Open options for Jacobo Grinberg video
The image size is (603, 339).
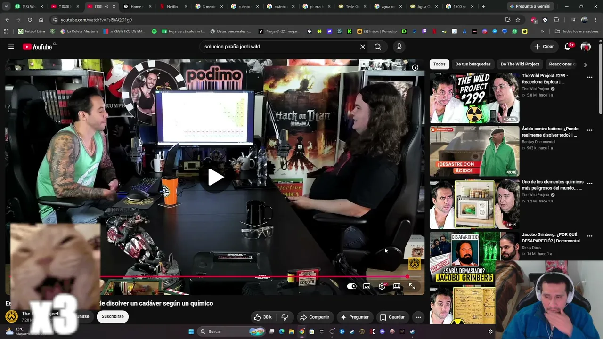pos(590,236)
